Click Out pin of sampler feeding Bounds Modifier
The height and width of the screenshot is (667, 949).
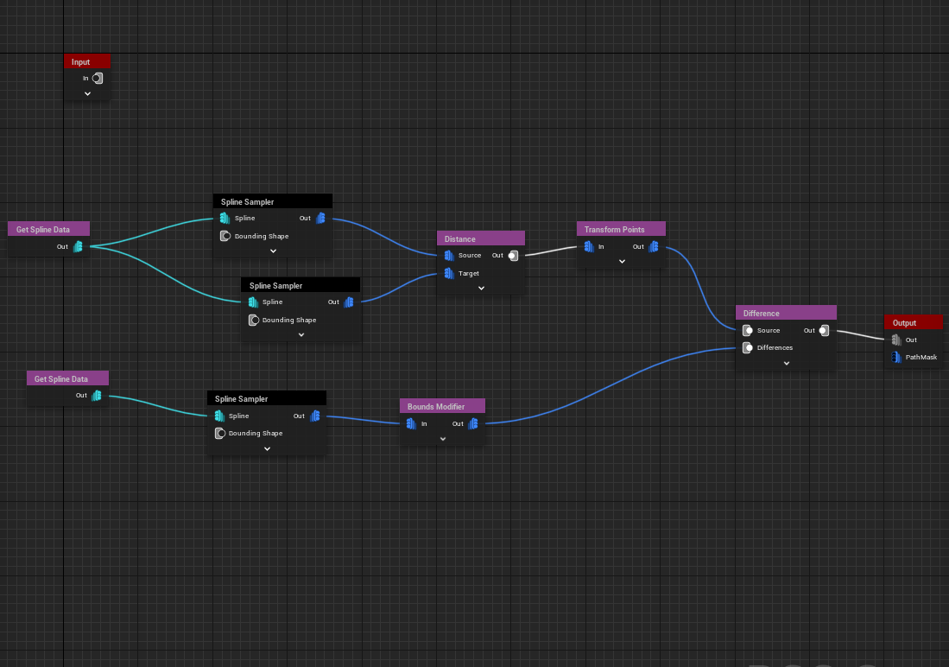pyautogui.click(x=314, y=416)
